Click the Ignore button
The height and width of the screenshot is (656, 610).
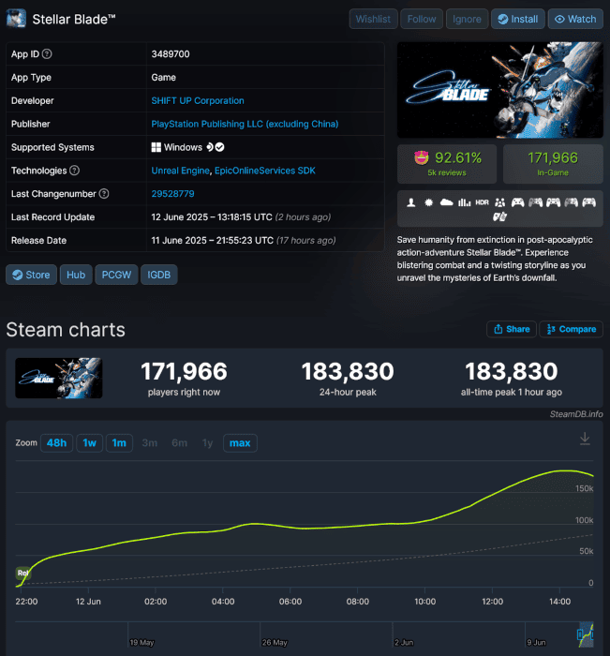(467, 19)
